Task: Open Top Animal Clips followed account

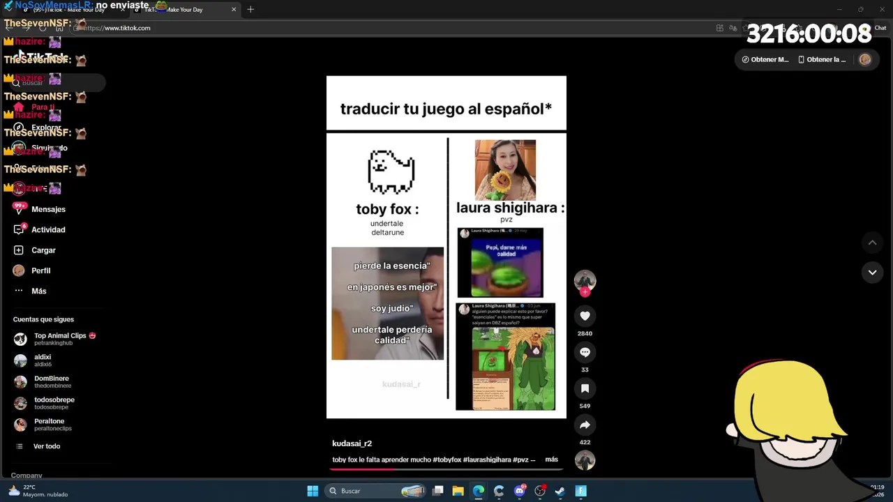Action: (54, 339)
